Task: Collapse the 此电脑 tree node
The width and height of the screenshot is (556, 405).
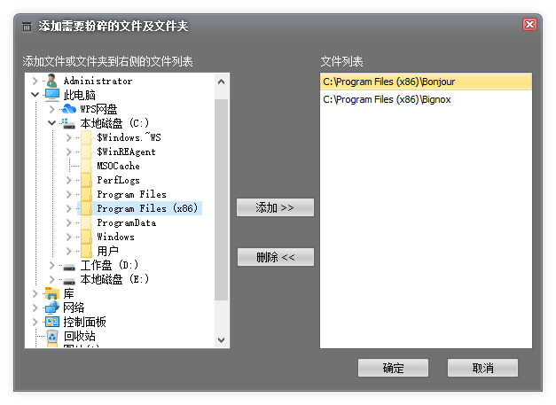Action: (x=35, y=95)
